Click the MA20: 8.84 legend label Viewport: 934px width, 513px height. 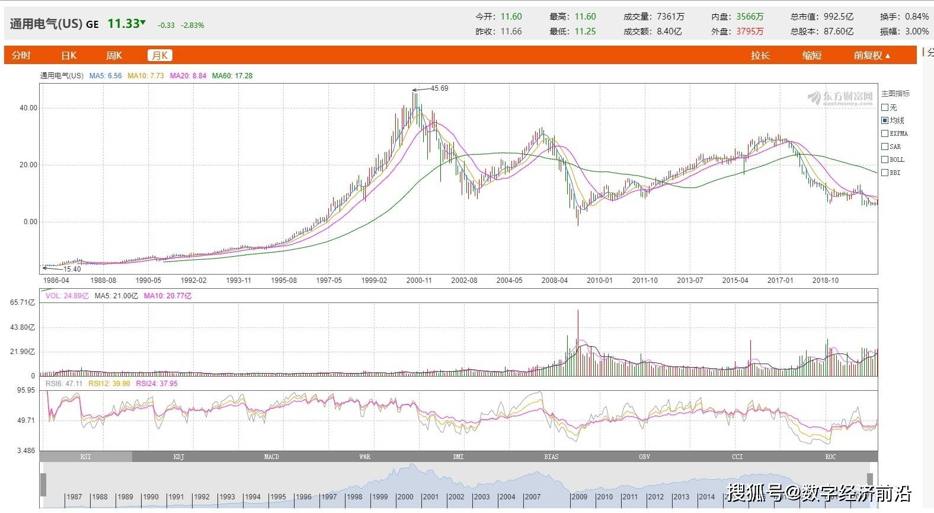[x=188, y=76]
